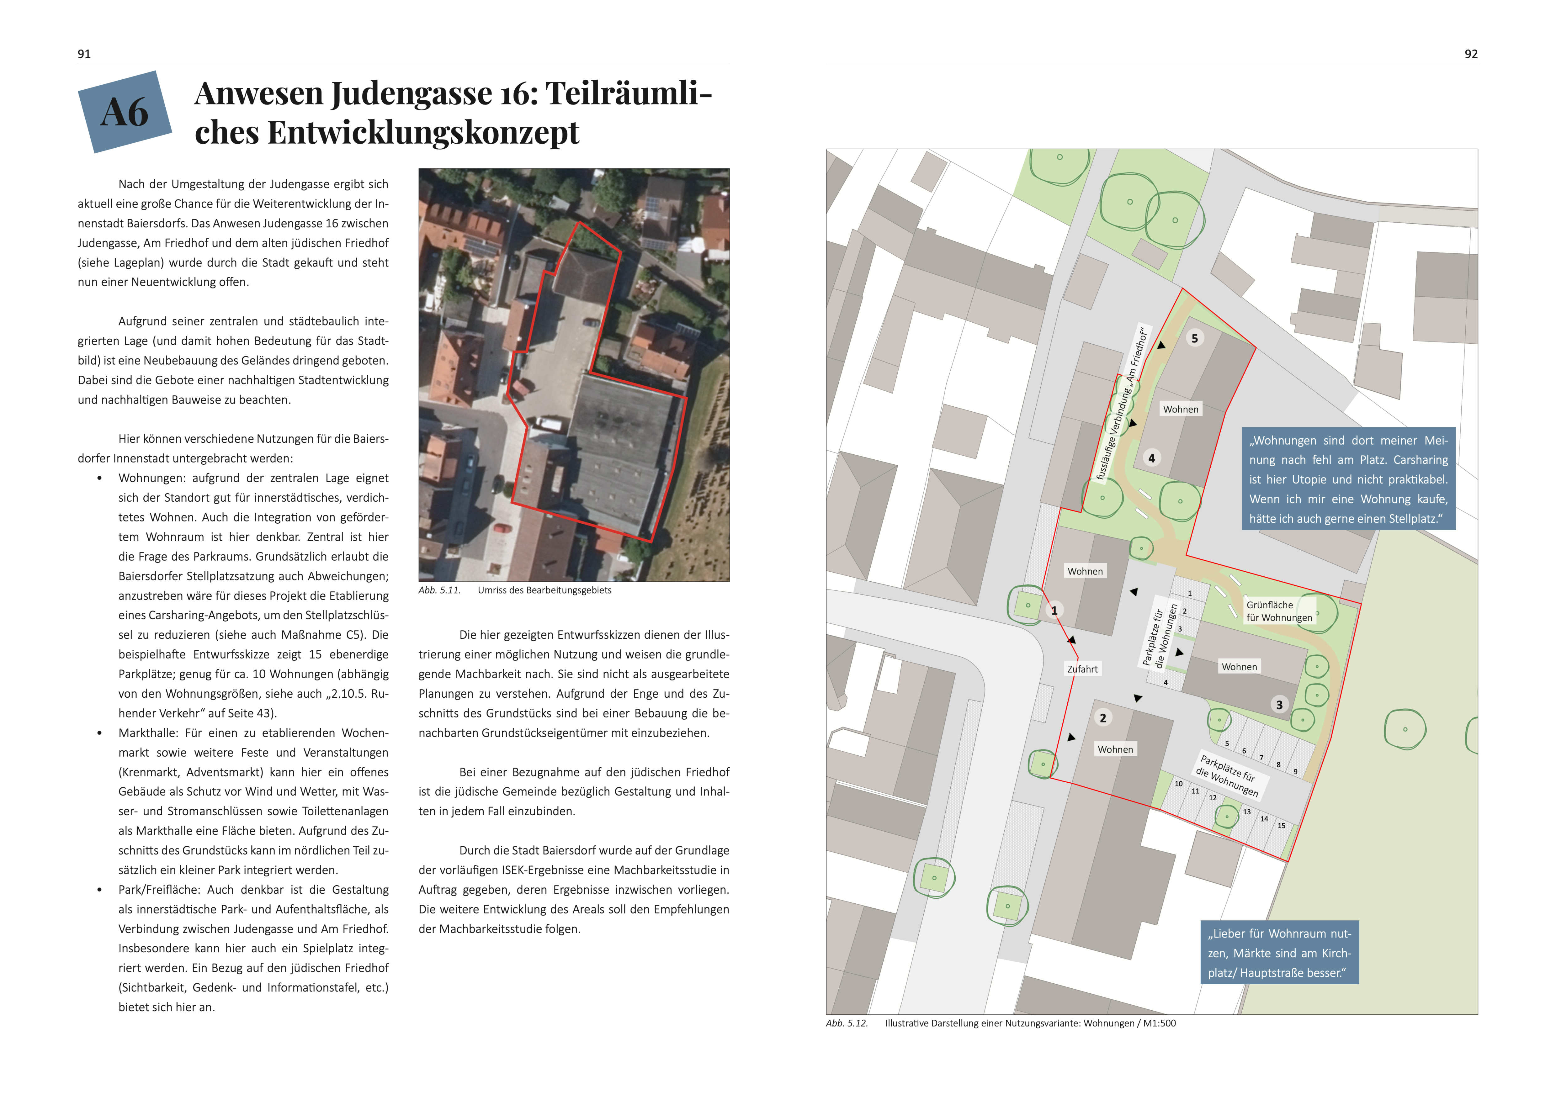Click caption Abb. 5.11 Umriss des Bearbeitungsgebiets
1556x1100 pixels.
pyautogui.click(x=515, y=590)
